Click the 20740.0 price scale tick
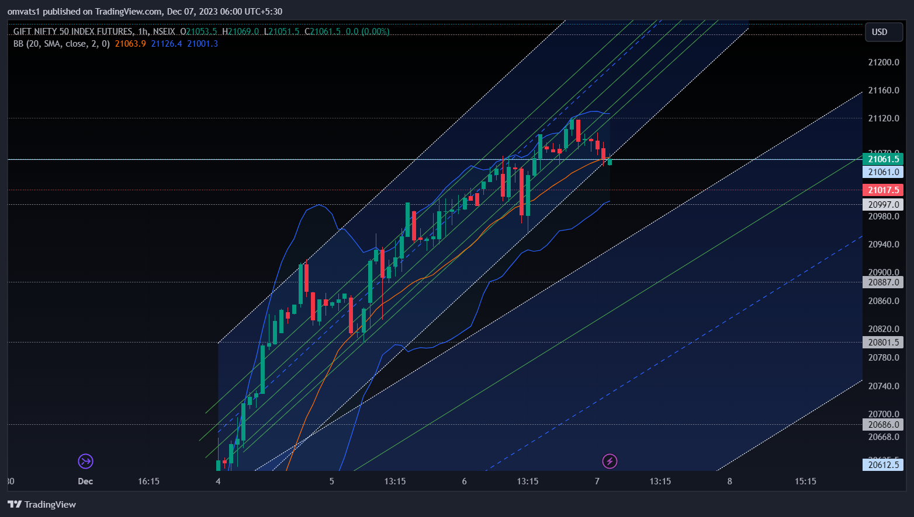 (x=884, y=386)
